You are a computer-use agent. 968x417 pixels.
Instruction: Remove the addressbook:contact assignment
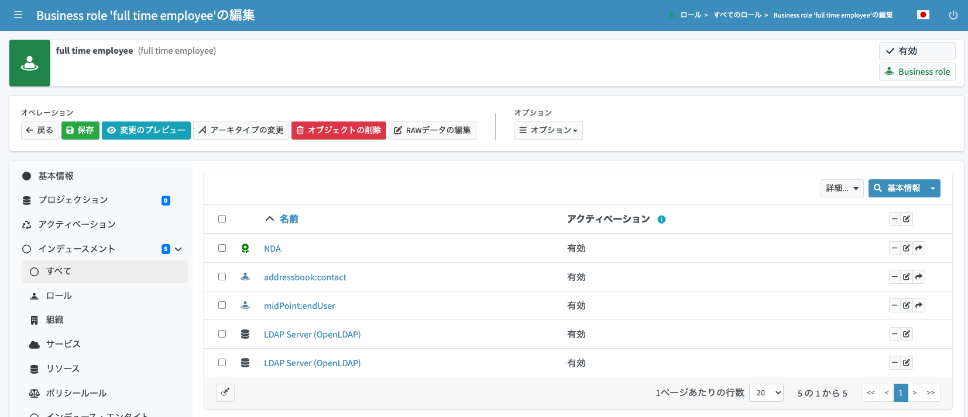tap(895, 277)
